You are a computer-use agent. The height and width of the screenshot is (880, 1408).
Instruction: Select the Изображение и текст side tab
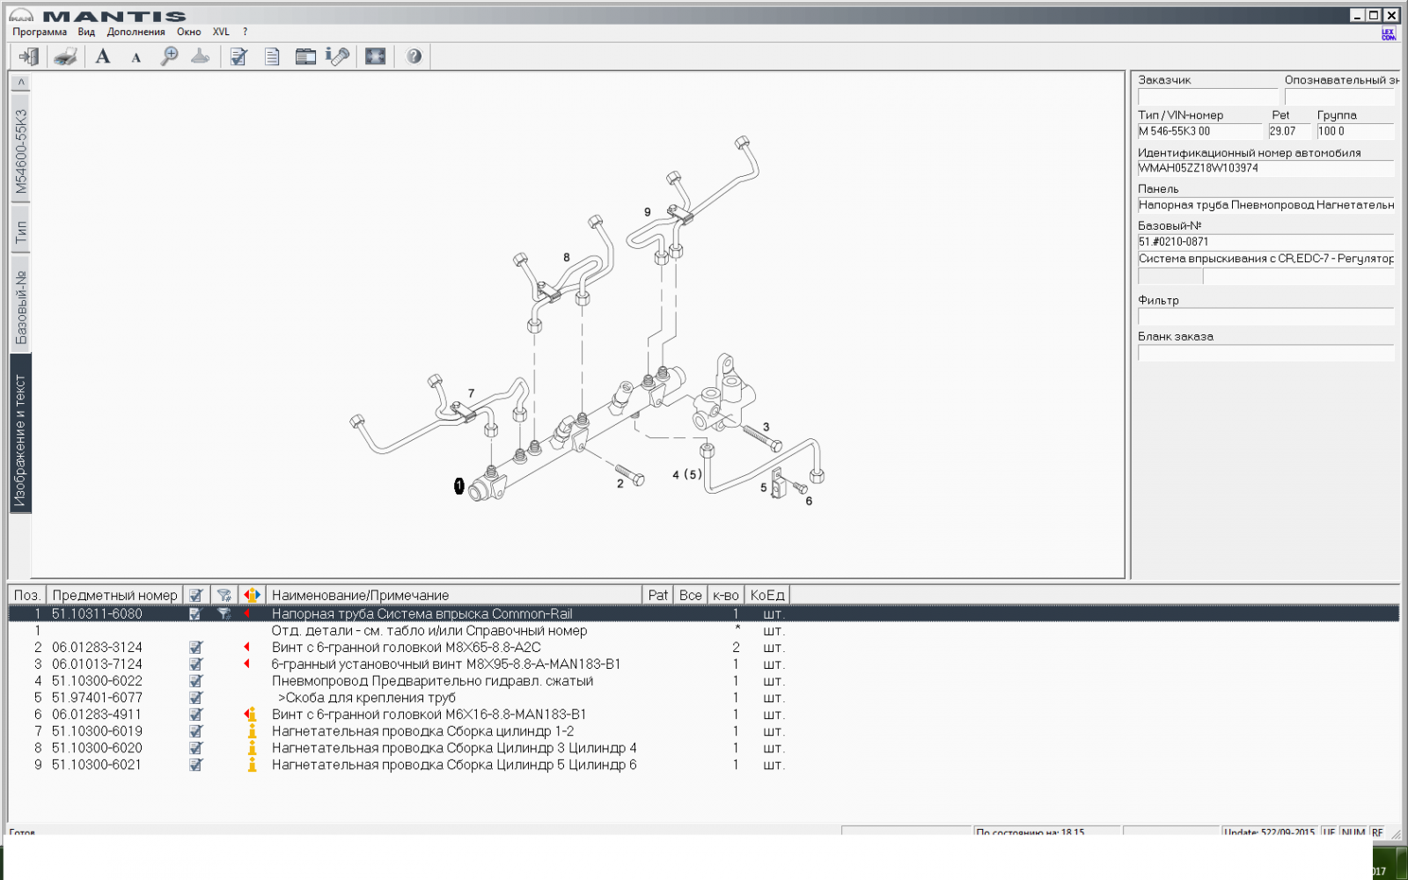pyautogui.click(x=21, y=433)
